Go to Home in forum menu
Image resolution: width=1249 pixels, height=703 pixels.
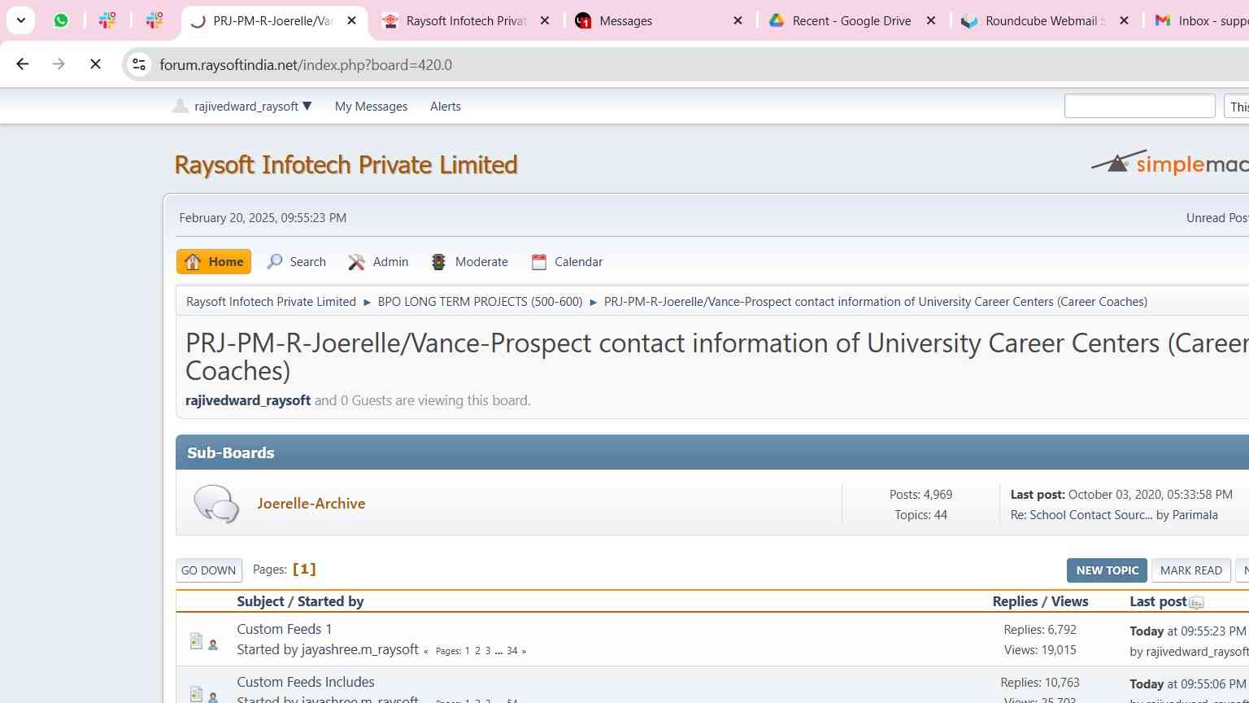click(214, 262)
